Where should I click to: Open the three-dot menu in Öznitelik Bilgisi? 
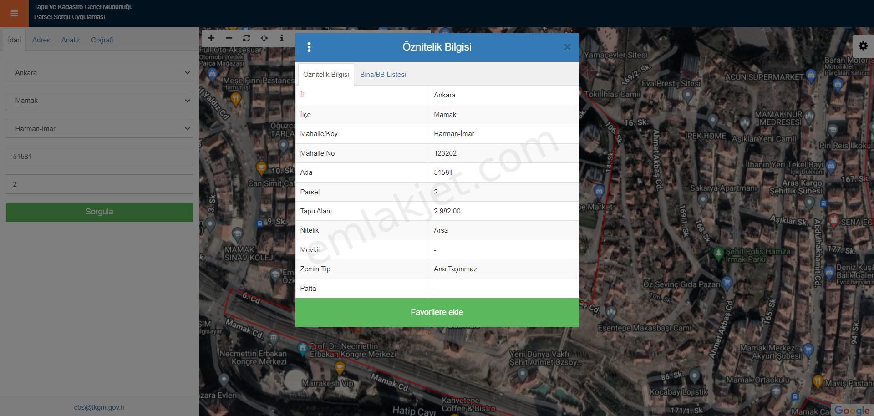point(309,47)
